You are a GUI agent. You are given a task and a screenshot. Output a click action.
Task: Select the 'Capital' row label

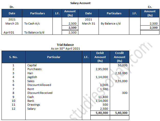click(32, 65)
